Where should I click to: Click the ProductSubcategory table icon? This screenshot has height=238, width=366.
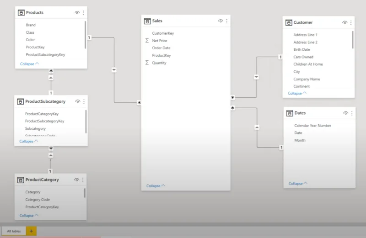20,101
